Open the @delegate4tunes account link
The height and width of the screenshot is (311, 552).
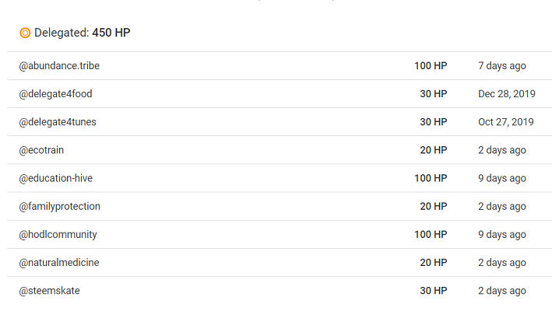tap(58, 122)
